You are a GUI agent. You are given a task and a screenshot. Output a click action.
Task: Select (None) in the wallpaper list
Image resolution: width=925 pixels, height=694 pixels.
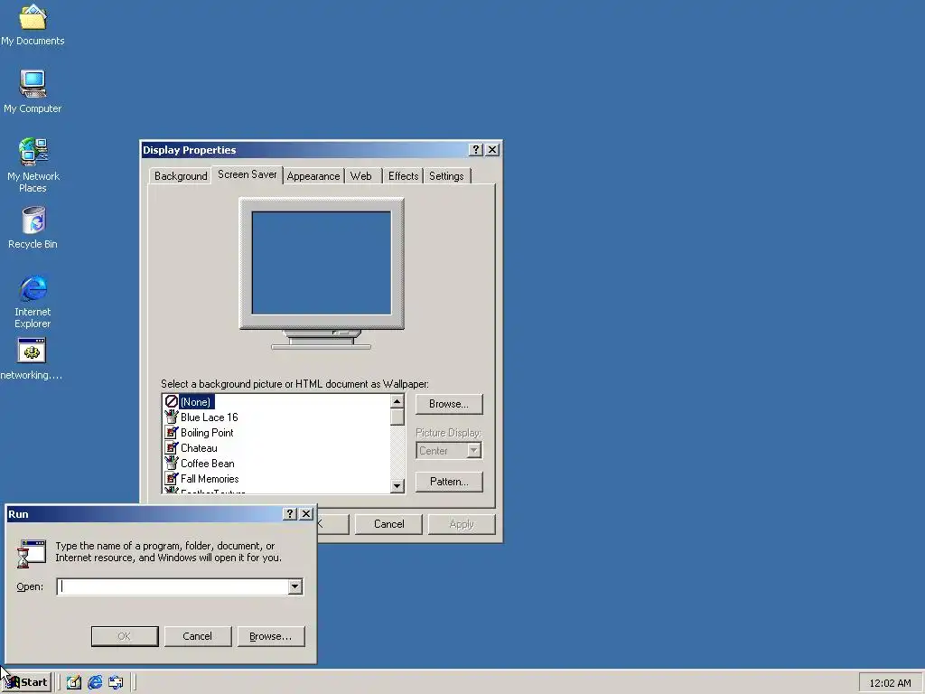point(195,402)
